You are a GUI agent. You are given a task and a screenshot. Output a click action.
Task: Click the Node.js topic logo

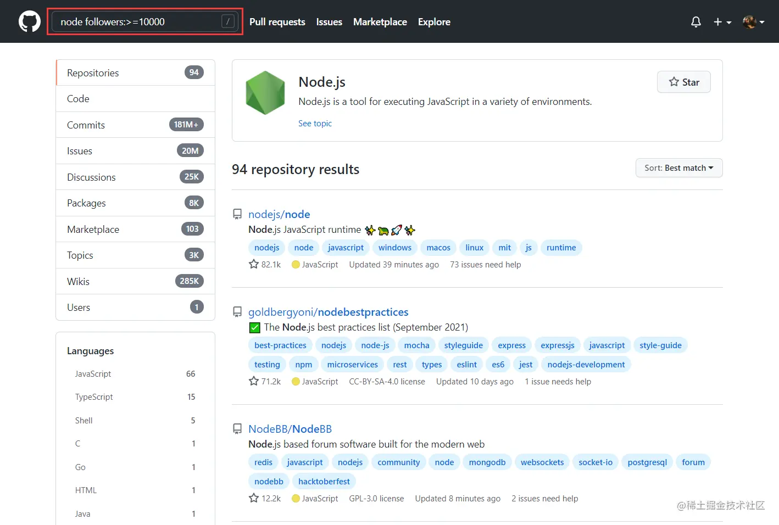[265, 93]
